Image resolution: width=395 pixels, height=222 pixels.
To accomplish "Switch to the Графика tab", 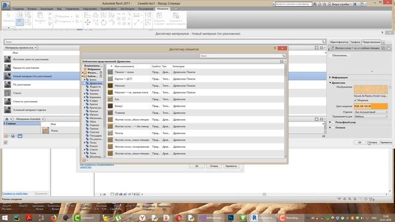I will point(355,42).
